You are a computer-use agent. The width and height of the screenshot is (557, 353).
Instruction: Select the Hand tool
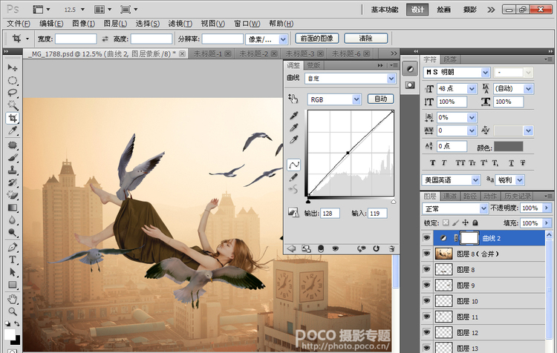13,299
